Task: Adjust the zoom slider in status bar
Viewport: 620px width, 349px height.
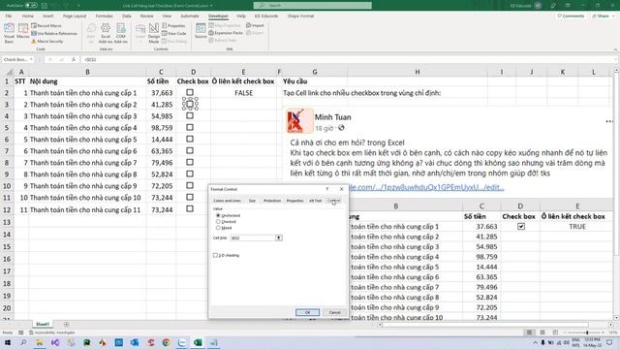Action: [587, 333]
